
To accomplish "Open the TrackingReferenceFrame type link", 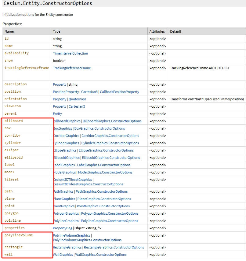I will (x=72, y=68).
